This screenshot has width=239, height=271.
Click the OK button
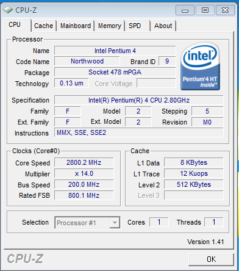coord(211,259)
